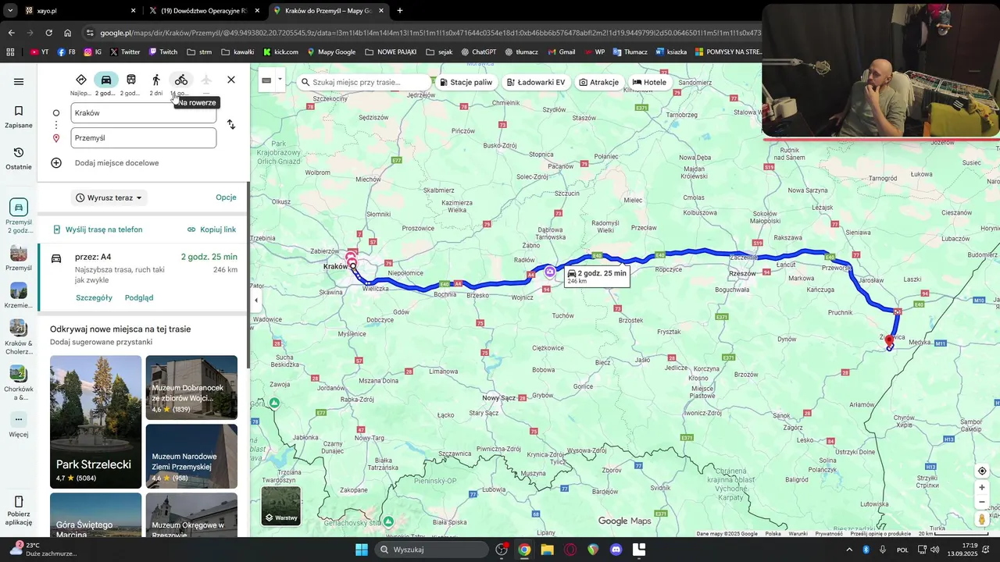
Task: Open route Szczegóły
Action: click(94, 297)
